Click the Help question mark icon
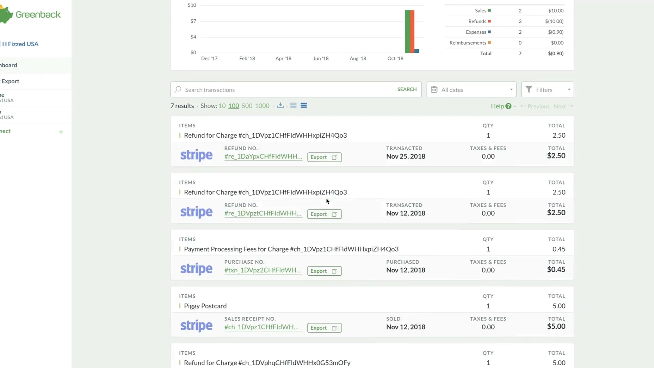Viewport: 654px width, 368px height. point(508,106)
